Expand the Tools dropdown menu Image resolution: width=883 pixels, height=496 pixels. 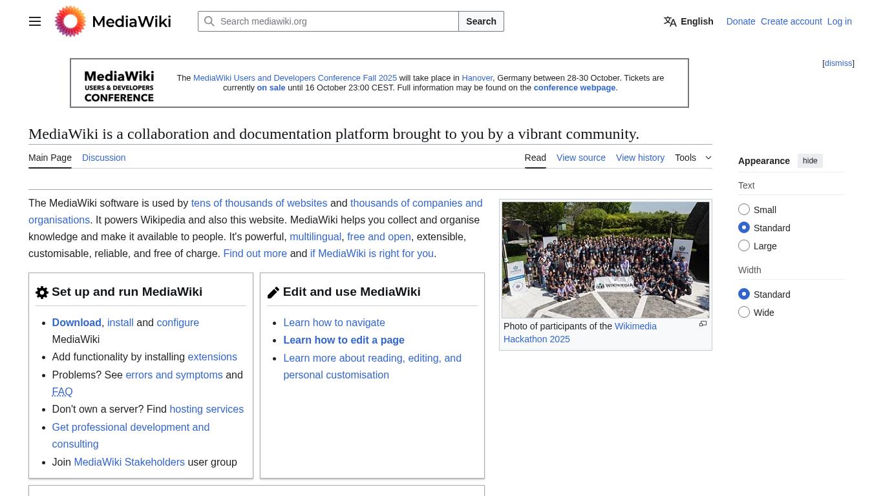pyautogui.click(x=693, y=158)
